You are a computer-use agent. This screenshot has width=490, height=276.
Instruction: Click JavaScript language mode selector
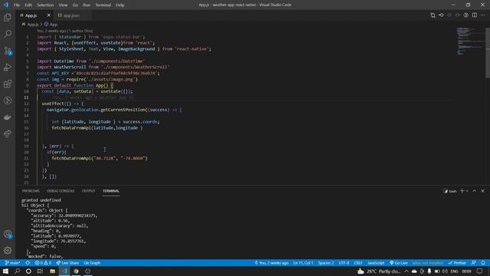(376, 263)
